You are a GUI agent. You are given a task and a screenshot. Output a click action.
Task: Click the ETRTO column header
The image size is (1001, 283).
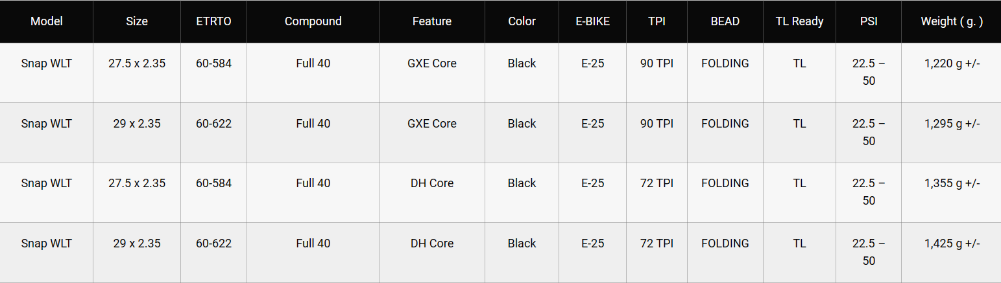coord(213,21)
